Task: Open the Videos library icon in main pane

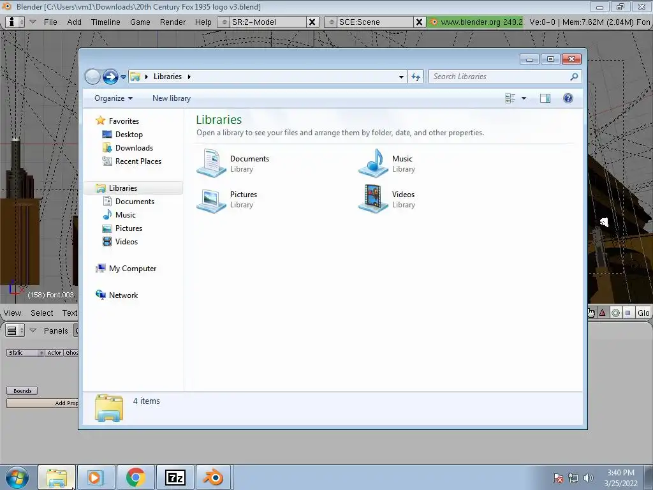Action: (374, 199)
